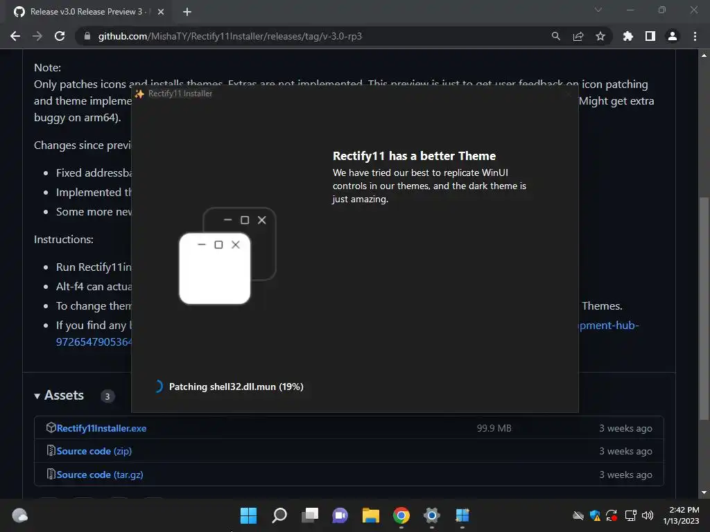Image resolution: width=710 pixels, height=532 pixels.
Task: Open the Chat app on taskbar
Action: (x=340, y=515)
